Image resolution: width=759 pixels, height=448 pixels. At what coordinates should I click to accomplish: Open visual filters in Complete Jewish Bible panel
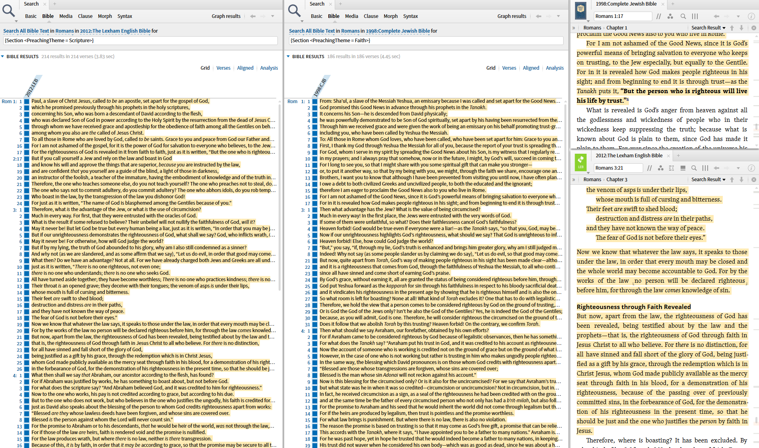[x=670, y=16]
